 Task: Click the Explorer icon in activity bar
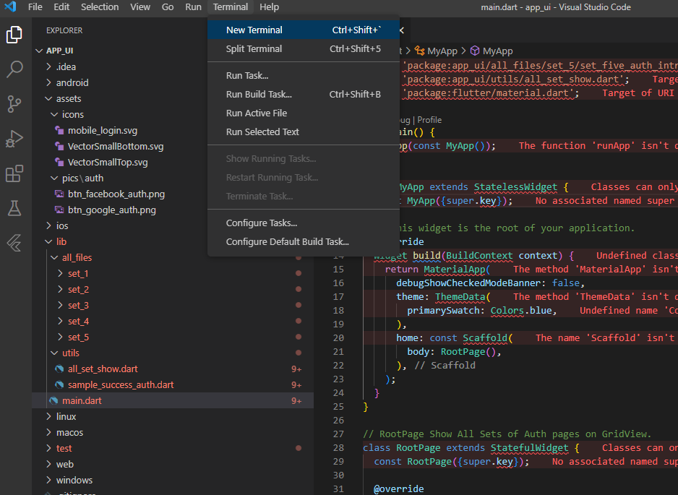(x=14, y=35)
